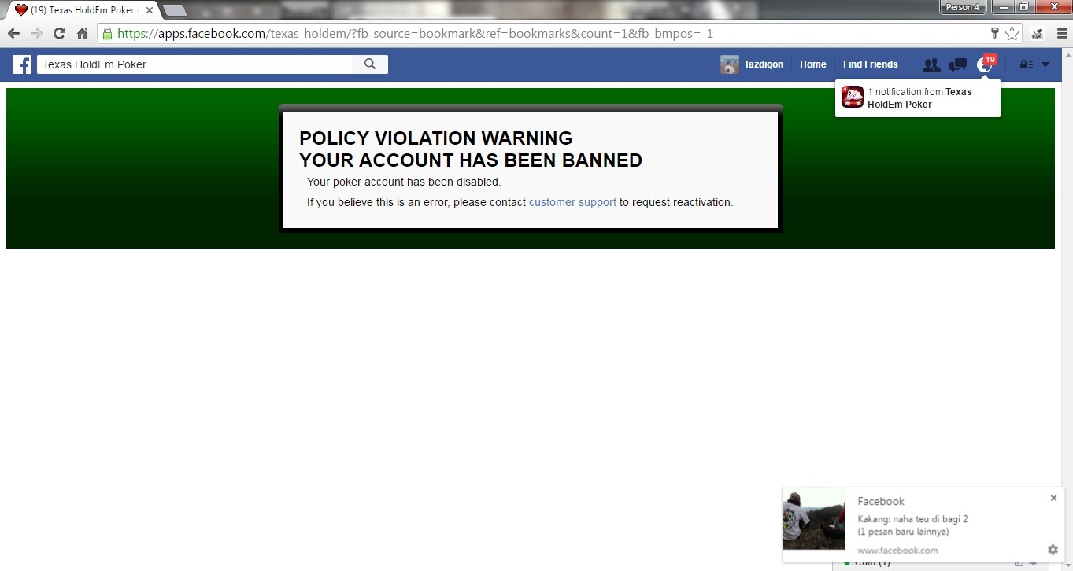1073x571 pixels.
Task: Restore down the Chrome window
Action: pos(1024,7)
